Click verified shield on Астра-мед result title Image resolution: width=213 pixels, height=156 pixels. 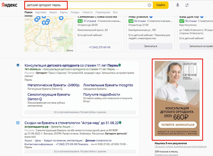coord(120,123)
